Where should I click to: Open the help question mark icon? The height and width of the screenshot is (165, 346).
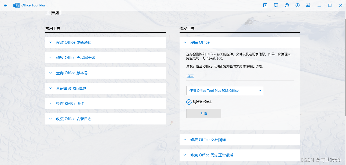(x=287, y=5)
